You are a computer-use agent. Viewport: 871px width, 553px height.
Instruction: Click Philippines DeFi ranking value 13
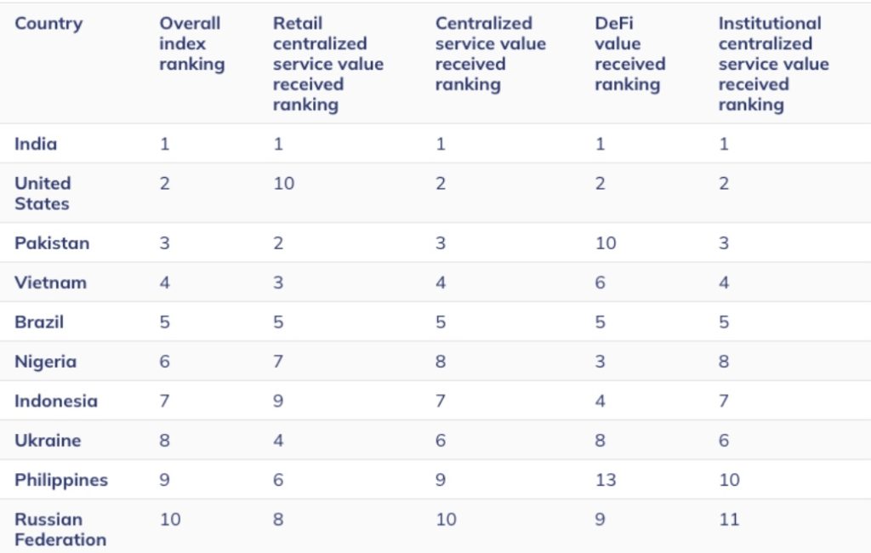point(606,480)
